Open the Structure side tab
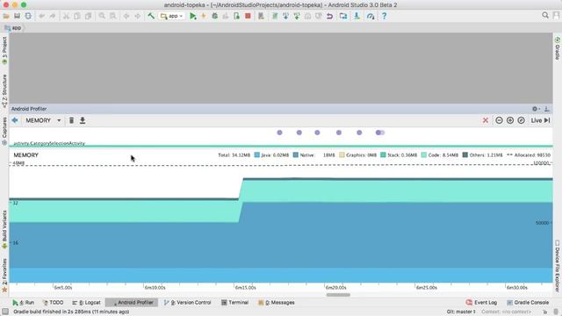This screenshot has width=562, height=316. (x=4, y=91)
